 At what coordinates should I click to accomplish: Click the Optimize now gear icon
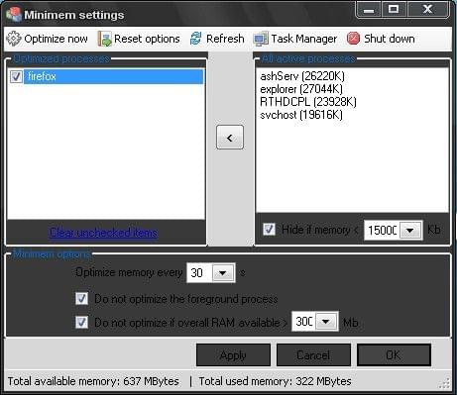[x=14, y=39]
